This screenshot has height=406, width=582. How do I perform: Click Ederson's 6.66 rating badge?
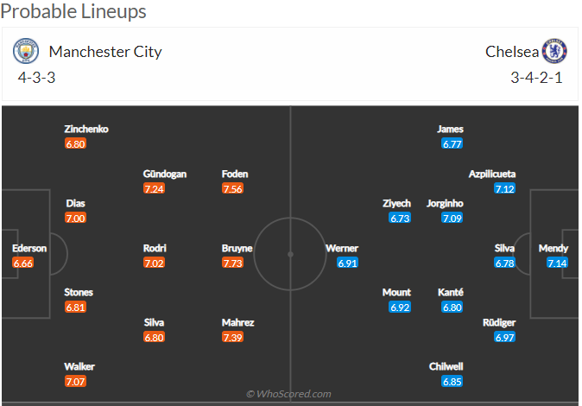23,263
